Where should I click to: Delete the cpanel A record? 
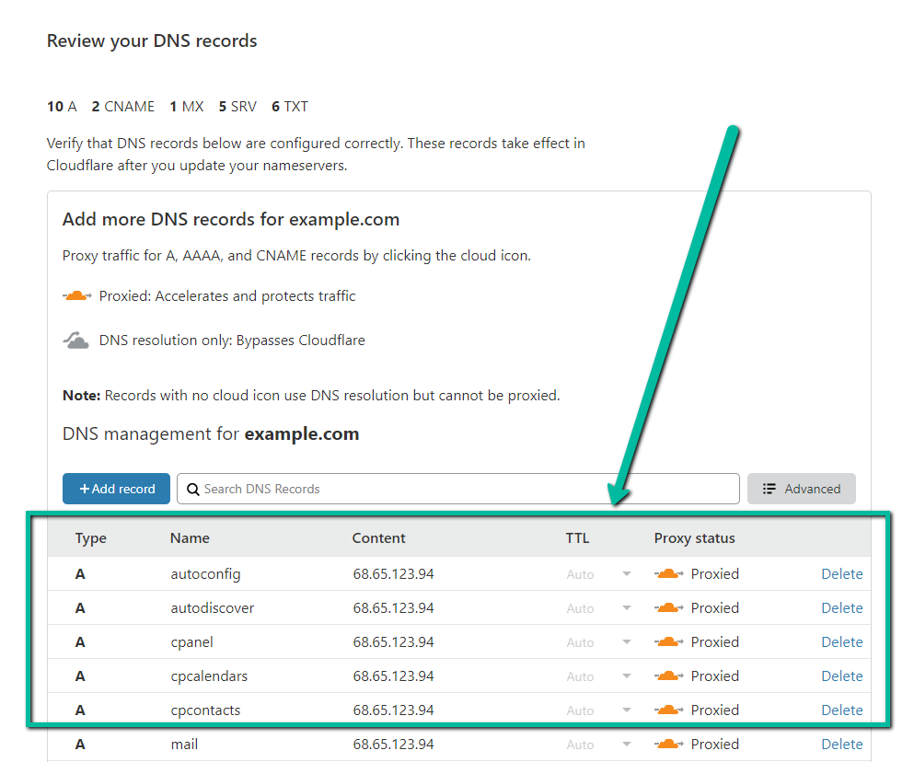click(x=841, y=641)
